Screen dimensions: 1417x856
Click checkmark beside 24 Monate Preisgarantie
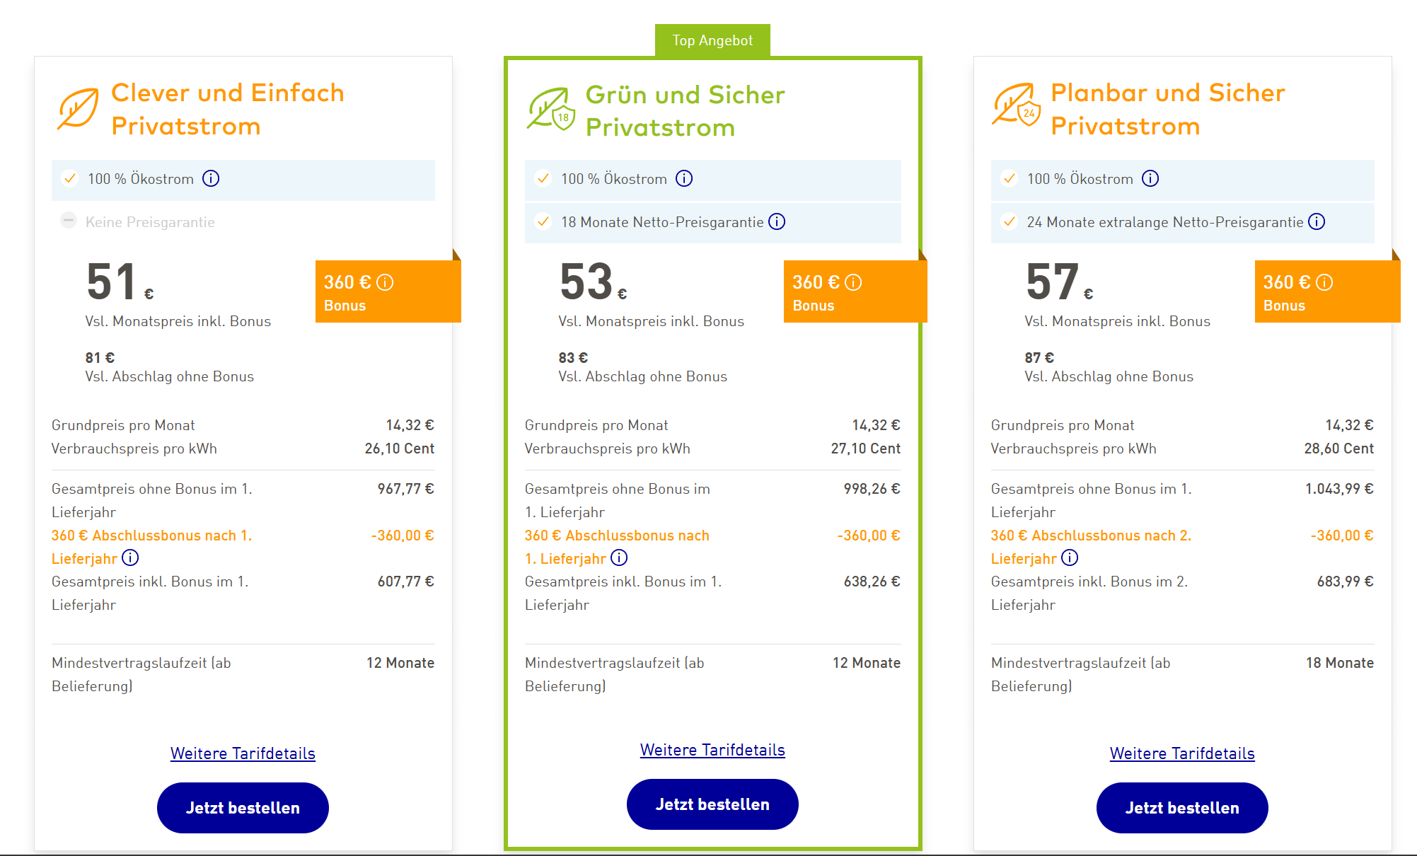click(x=1010, y=222)
